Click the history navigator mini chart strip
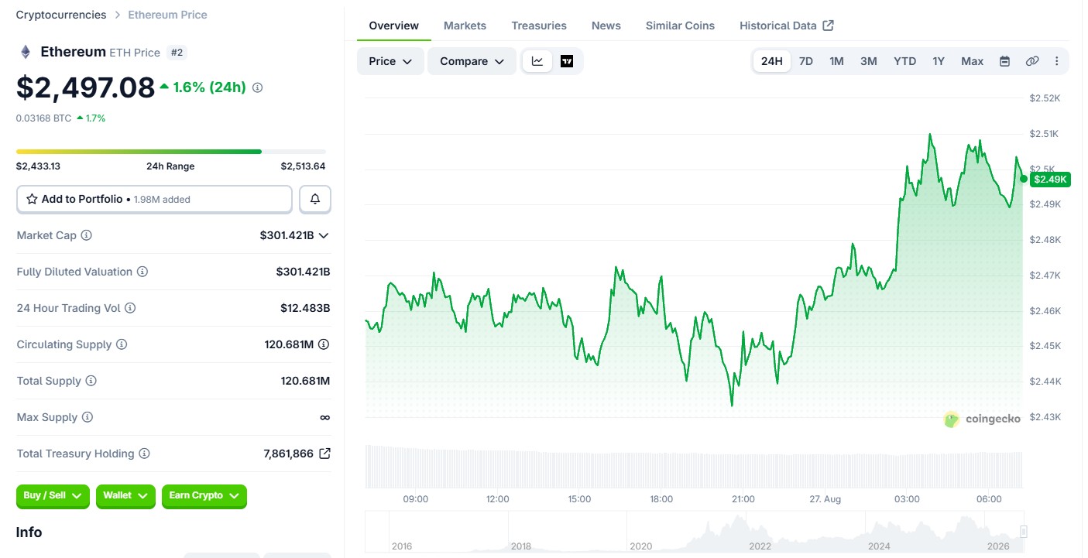This screenshot has height=558, width=1088. [x=695, y=532]
